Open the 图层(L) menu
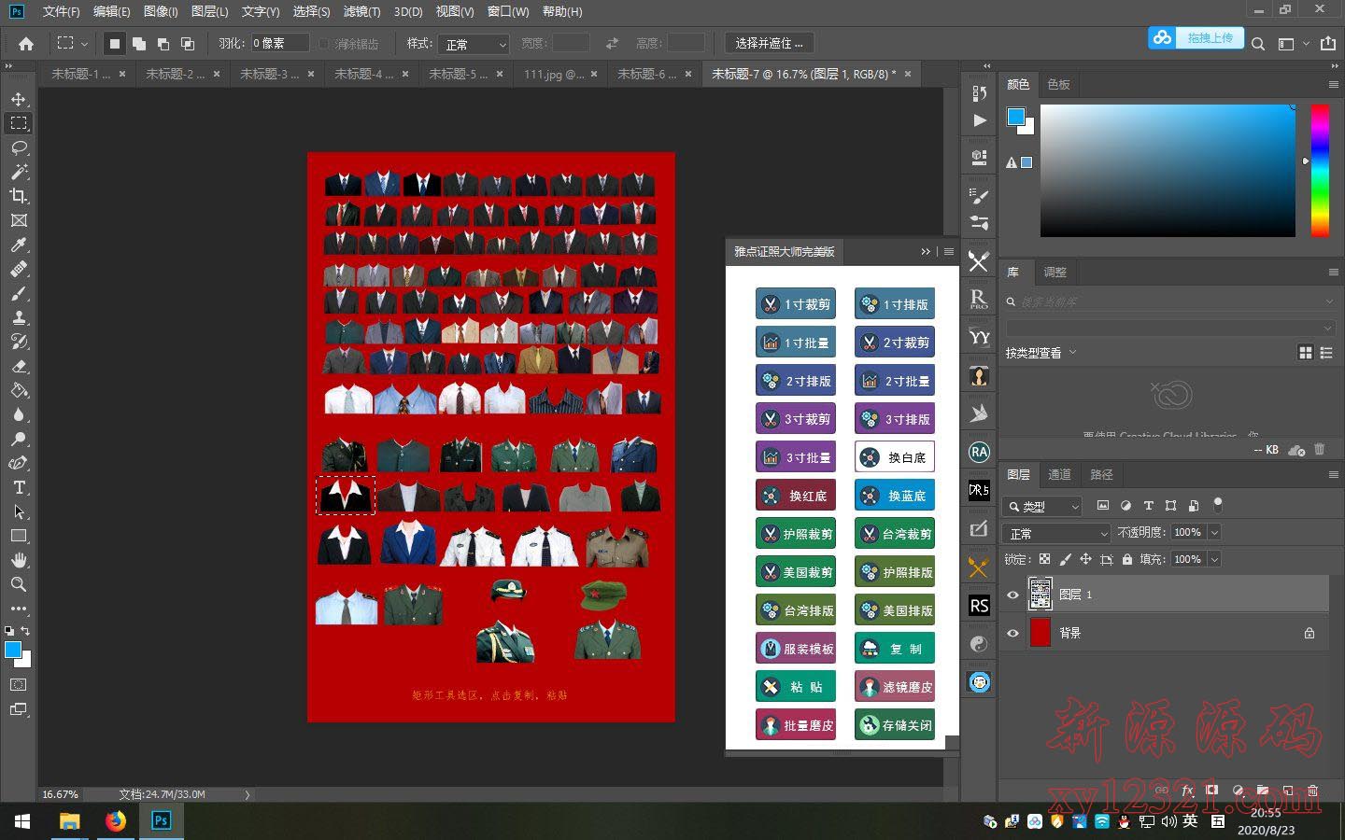This screenshot has width=1345, height=840. click(209, 11)
